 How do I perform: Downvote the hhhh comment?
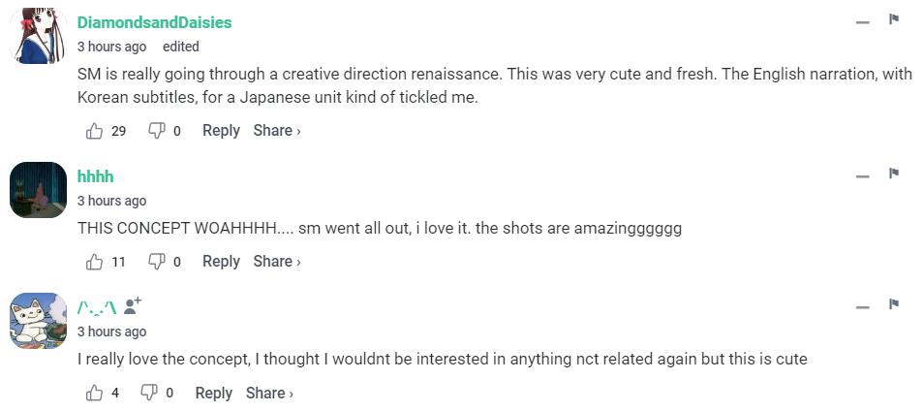(156, 262)
